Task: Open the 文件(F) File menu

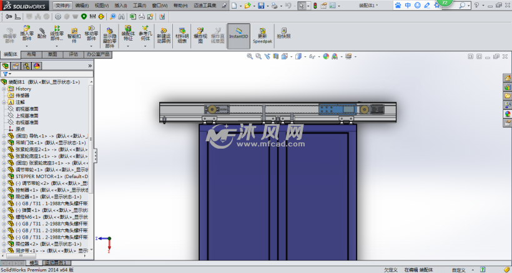Action: pos(62,6)
